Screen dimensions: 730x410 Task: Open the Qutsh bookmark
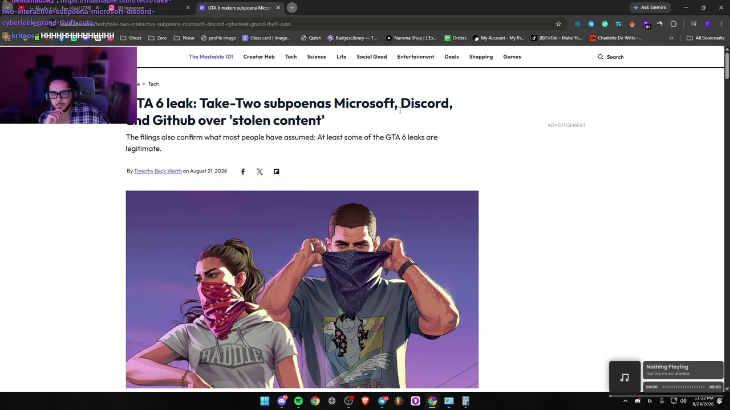311,38
